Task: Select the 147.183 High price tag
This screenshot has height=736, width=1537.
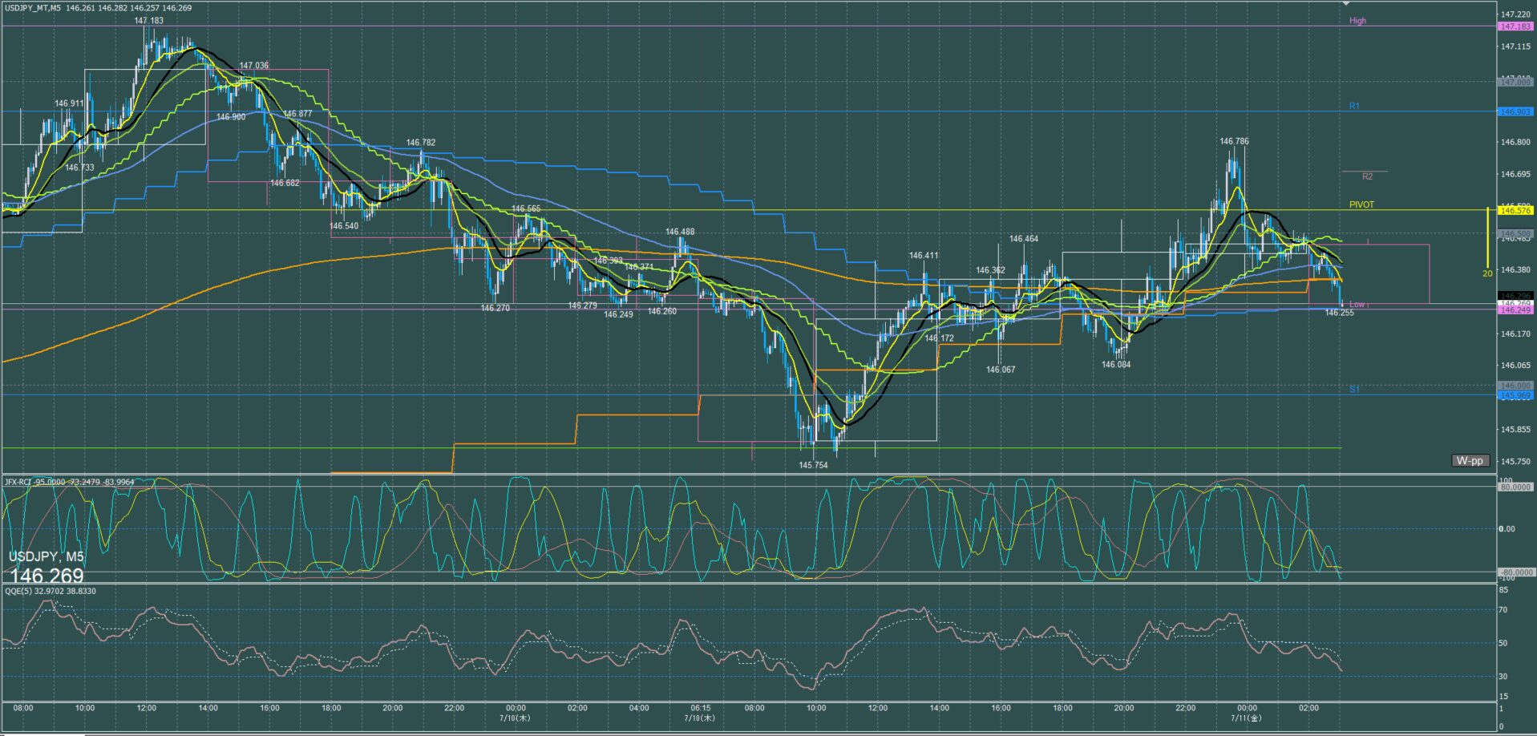Action: 1516,26
